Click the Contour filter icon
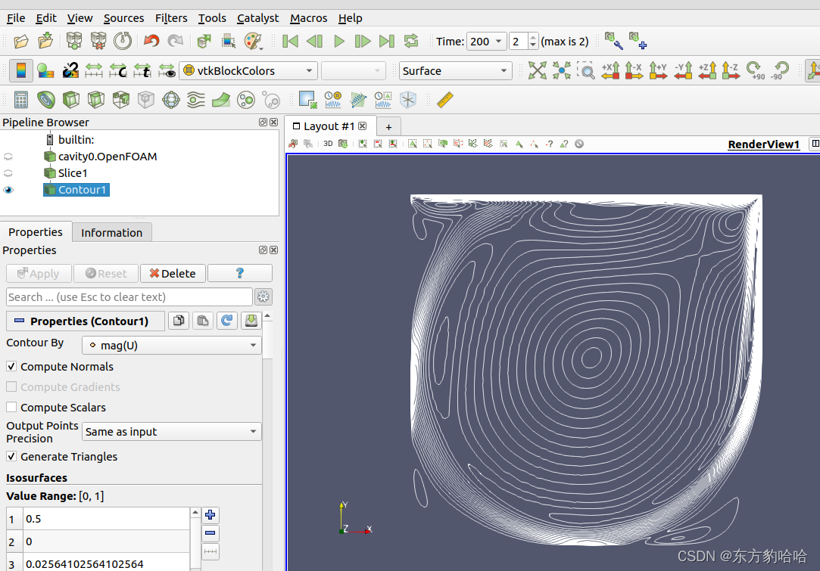 pyautogui.click(x=45, y=100)
